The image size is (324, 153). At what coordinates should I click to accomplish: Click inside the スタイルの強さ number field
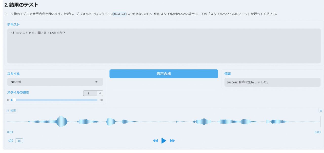90,94
